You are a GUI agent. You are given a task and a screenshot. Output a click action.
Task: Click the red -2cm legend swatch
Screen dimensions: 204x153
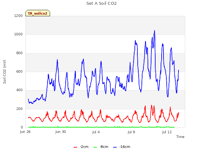(x=76, y=147)
